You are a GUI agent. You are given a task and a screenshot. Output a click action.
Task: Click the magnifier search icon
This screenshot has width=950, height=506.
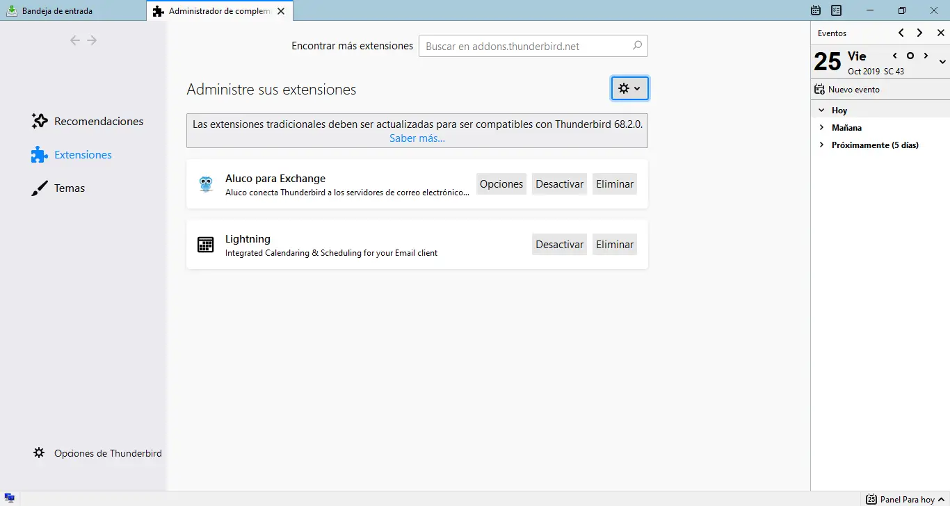point(637,46)
